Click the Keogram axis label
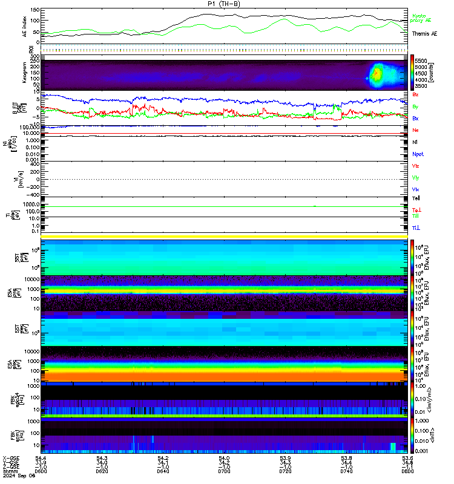This screenshot has height=484, width=454. point(25,73)
